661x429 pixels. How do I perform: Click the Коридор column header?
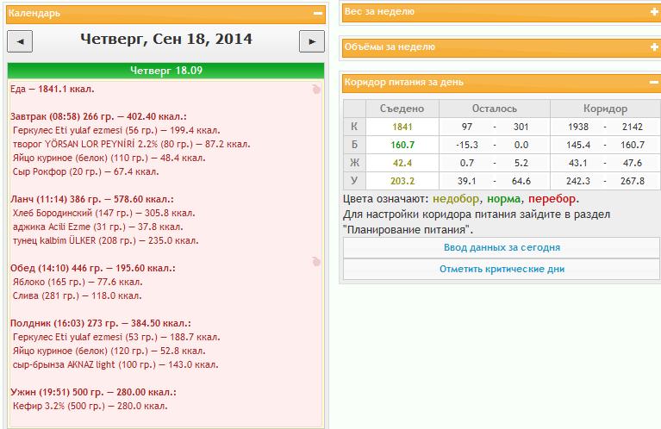pos(605,109)
